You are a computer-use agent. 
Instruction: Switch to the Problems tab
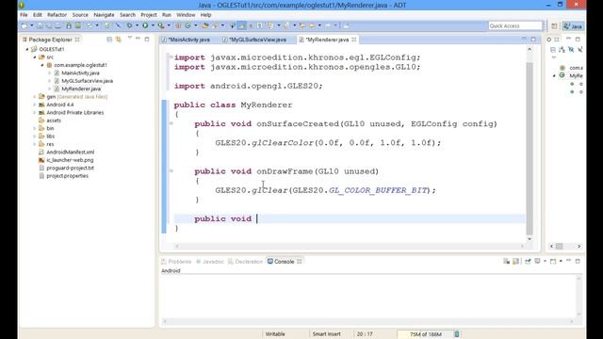click(176, 262)
